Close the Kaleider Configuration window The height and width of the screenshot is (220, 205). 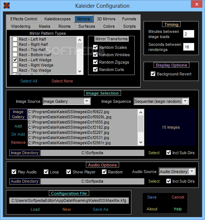click(196, 4)
